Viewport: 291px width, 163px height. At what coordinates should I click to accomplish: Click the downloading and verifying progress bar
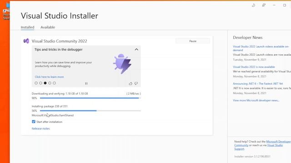click(90, 98)
